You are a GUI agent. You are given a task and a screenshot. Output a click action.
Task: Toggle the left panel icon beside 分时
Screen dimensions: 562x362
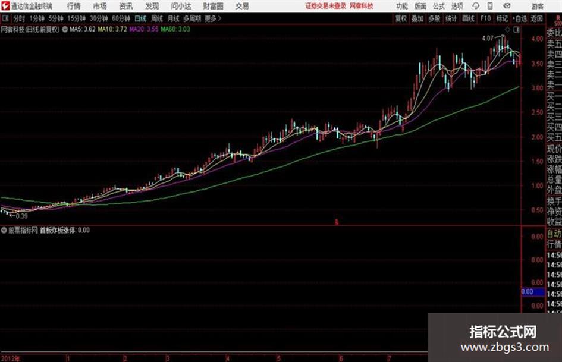pos(5,18)
